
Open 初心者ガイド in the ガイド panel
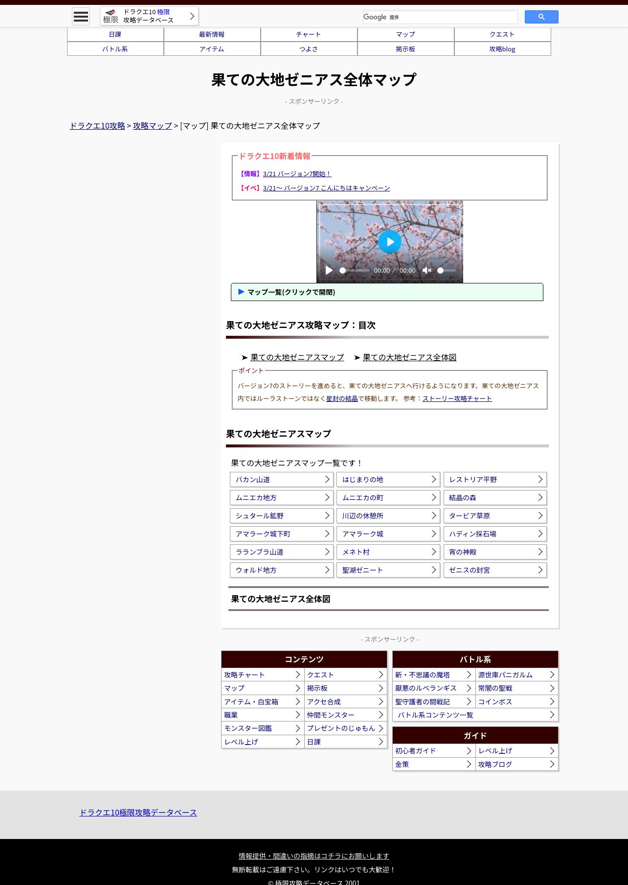tap(434, 751)
